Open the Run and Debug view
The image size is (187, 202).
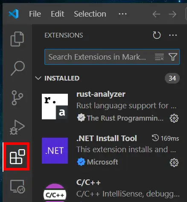click(x=17, y=127)
